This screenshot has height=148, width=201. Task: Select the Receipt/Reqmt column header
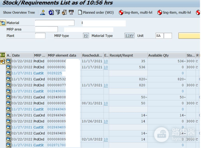(128, 55)
